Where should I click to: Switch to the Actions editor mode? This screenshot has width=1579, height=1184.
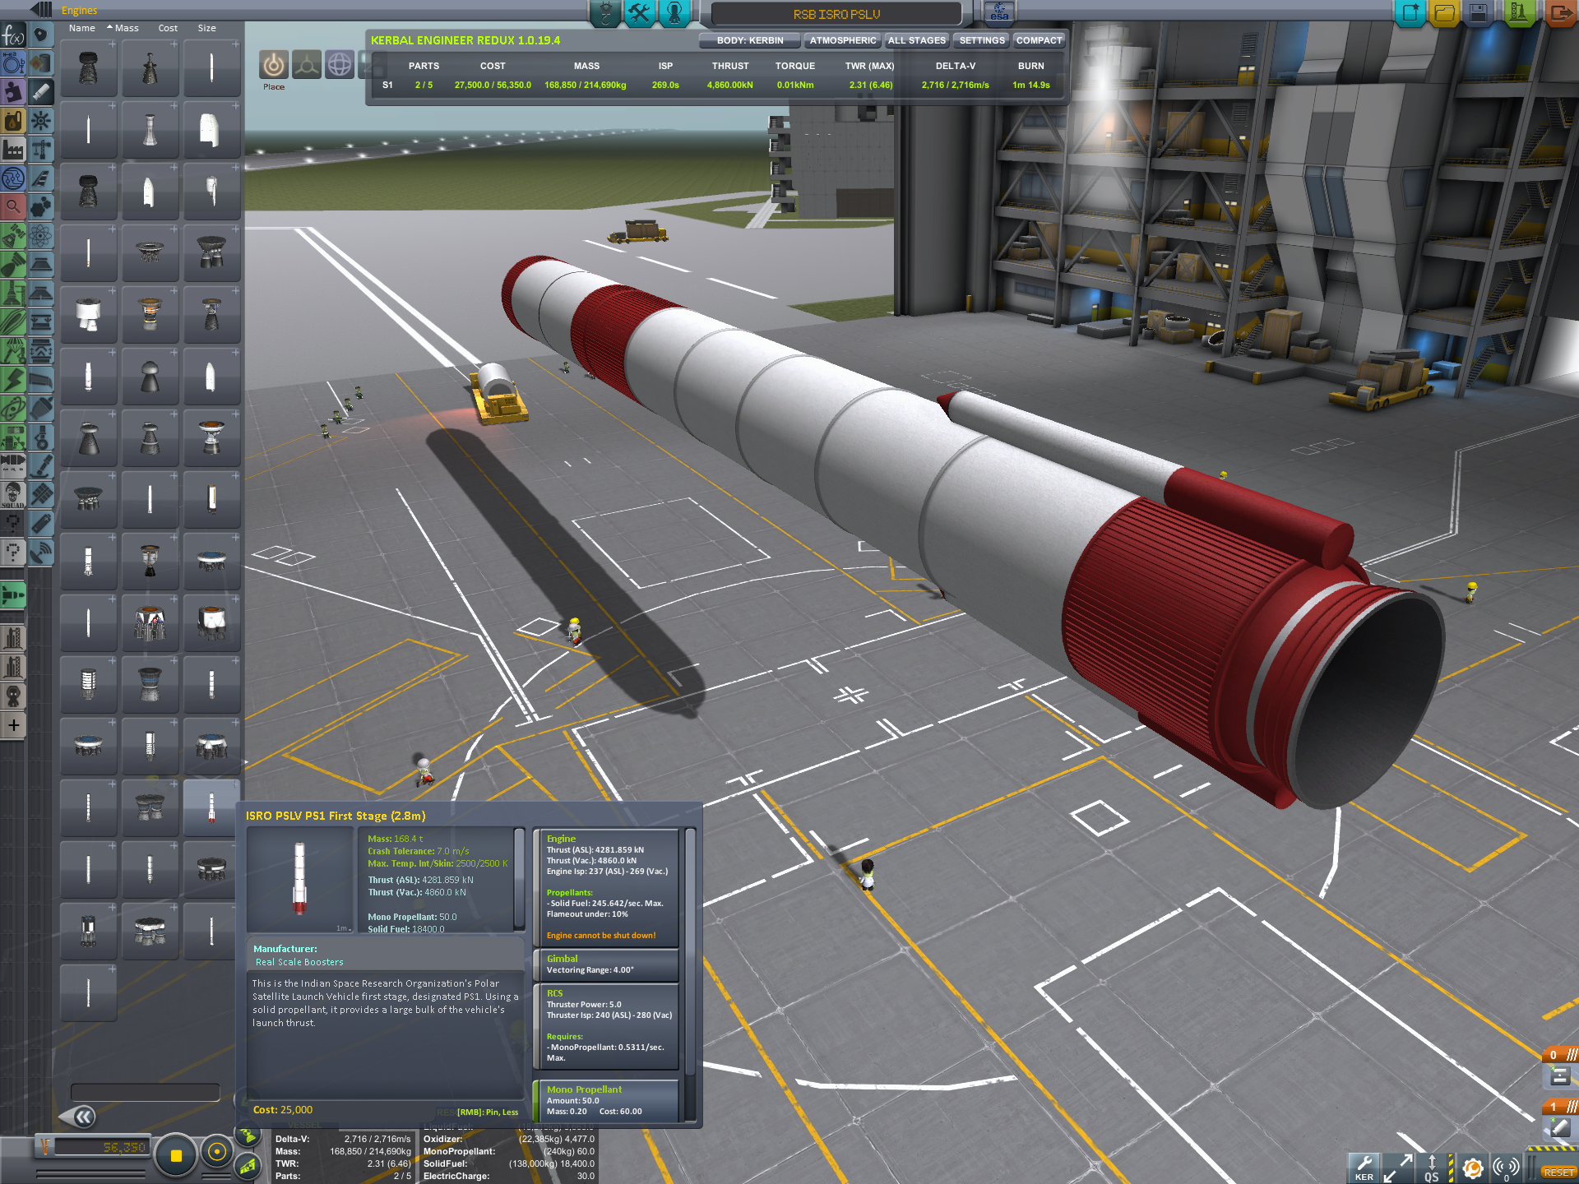click(639, 13)
